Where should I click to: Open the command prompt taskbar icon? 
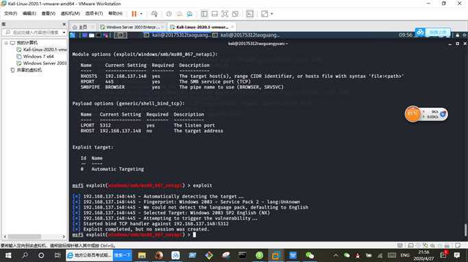243,255
